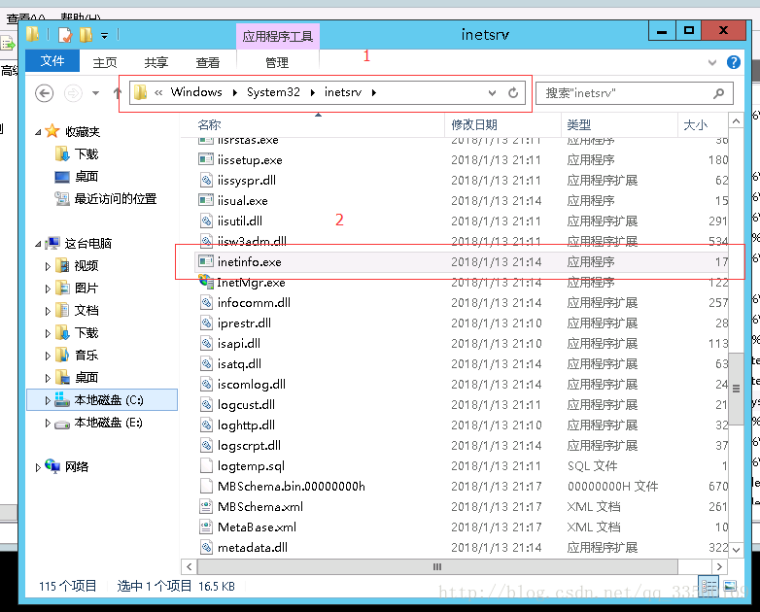Sort by 修改日期 column header
This screenshot has width=760, height=612.
pyautogui.click(x=474, y=125)
